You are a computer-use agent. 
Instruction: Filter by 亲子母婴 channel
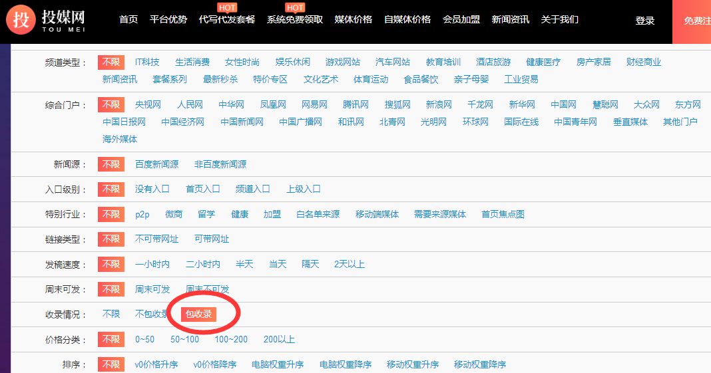click(471, 79)
